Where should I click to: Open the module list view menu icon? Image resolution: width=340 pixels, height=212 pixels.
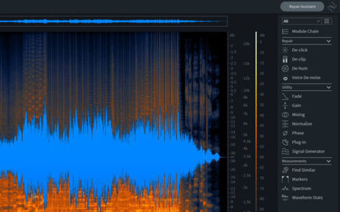click(327, 21)
